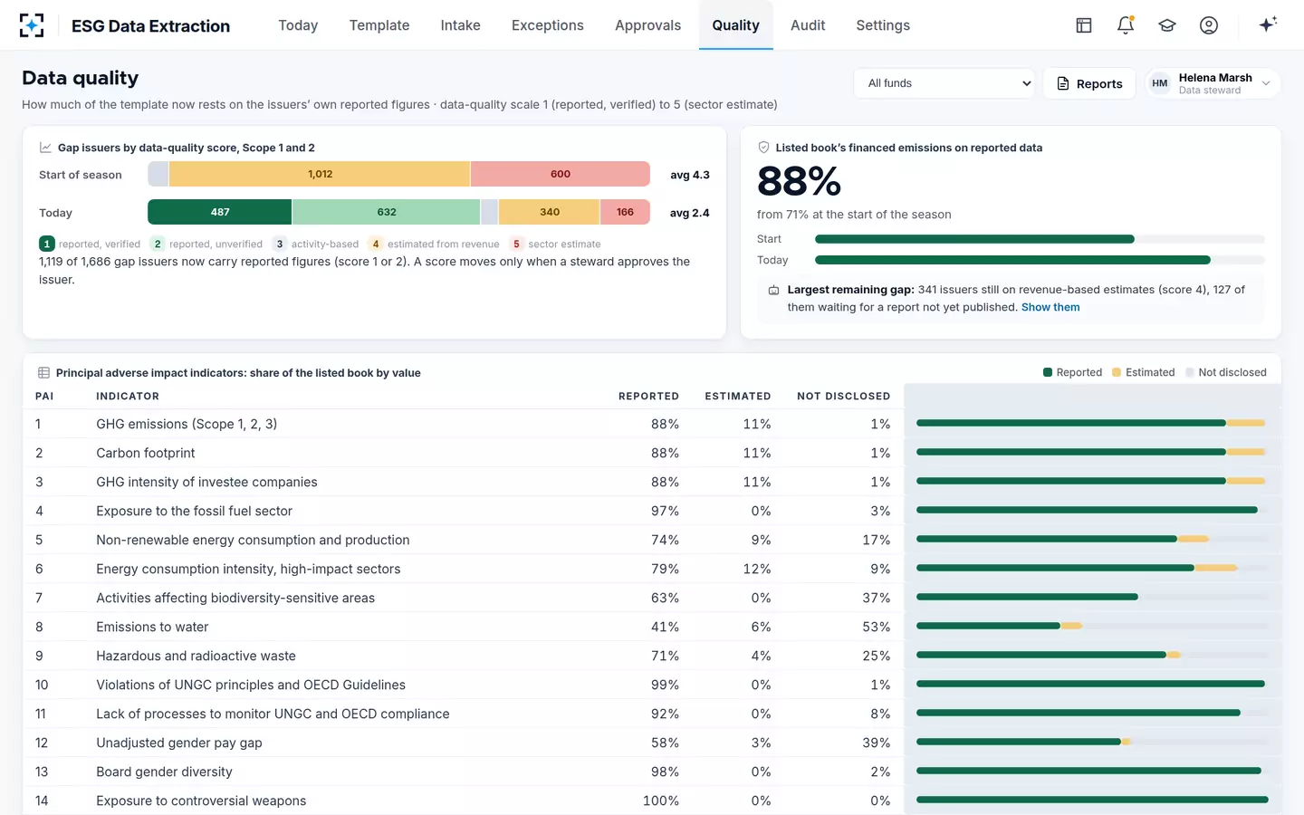This screenshot has height=815, width=1304.
Task: Click the ESG Data Extraction logo icon
Action: click(32, 25)
